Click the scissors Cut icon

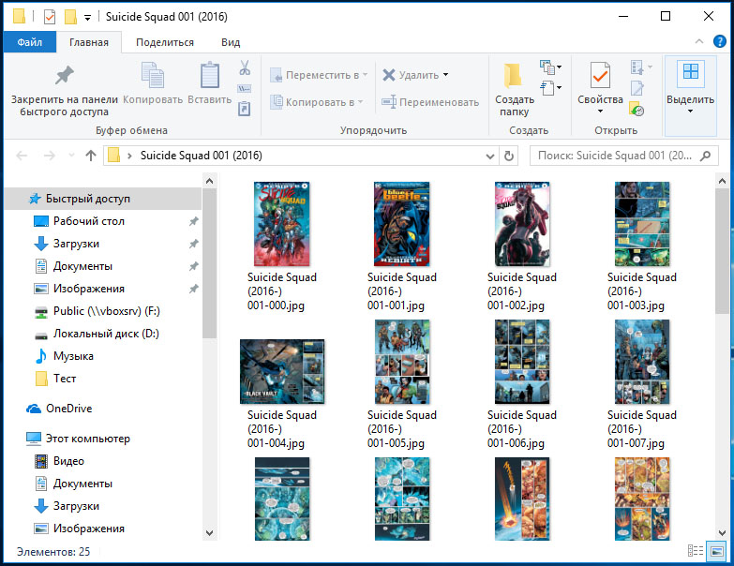pos(245,67)
